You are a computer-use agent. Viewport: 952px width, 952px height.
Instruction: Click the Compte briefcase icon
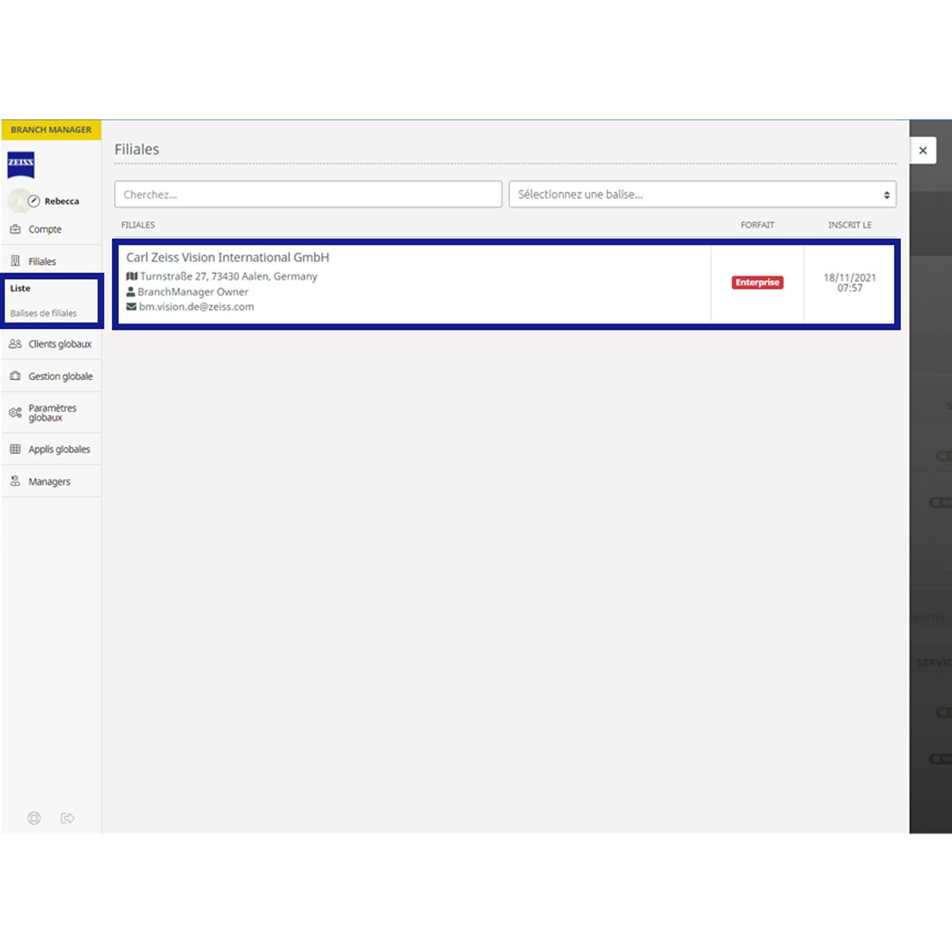[15, 229]
